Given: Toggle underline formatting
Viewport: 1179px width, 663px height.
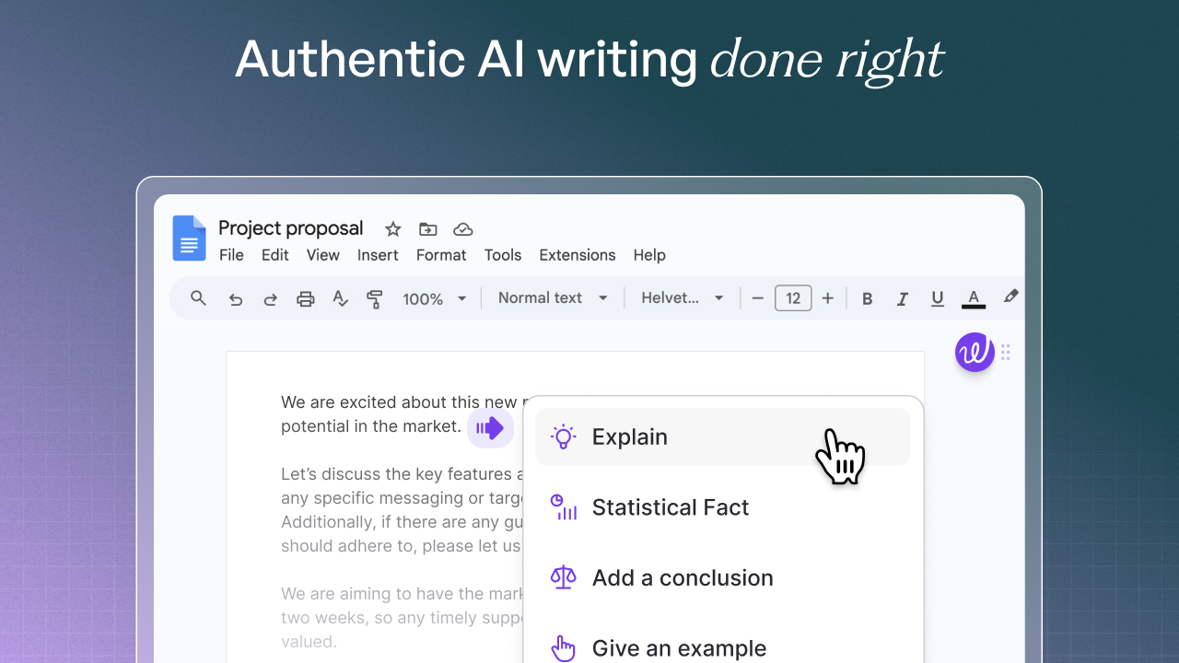Looking at the screenshot, I should tap(937, 297).
